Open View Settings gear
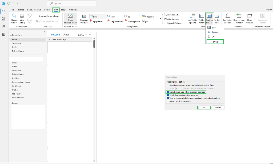The height and width of the screenshot is (164, 273). [x=22, y=19]
